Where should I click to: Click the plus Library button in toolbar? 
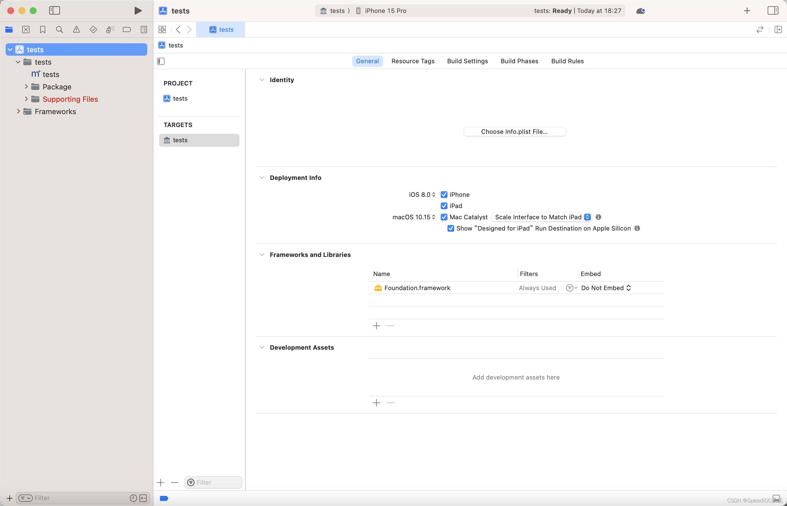coord(747,10)
